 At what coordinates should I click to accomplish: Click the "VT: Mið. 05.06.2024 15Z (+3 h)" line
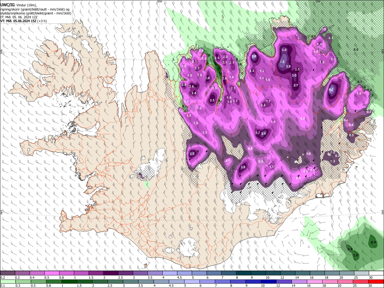(23, 21)
